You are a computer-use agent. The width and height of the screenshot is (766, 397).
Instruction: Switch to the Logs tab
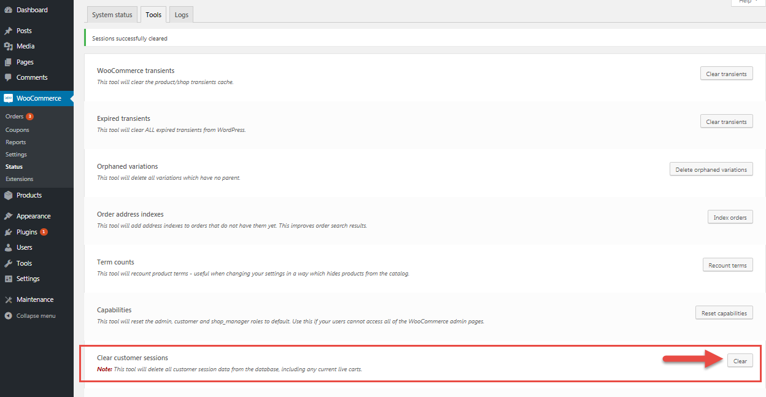pyautogui.click(x=182, y=15)
